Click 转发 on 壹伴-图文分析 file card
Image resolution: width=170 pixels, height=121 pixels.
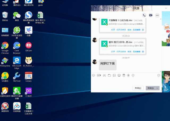pos(129,52)
